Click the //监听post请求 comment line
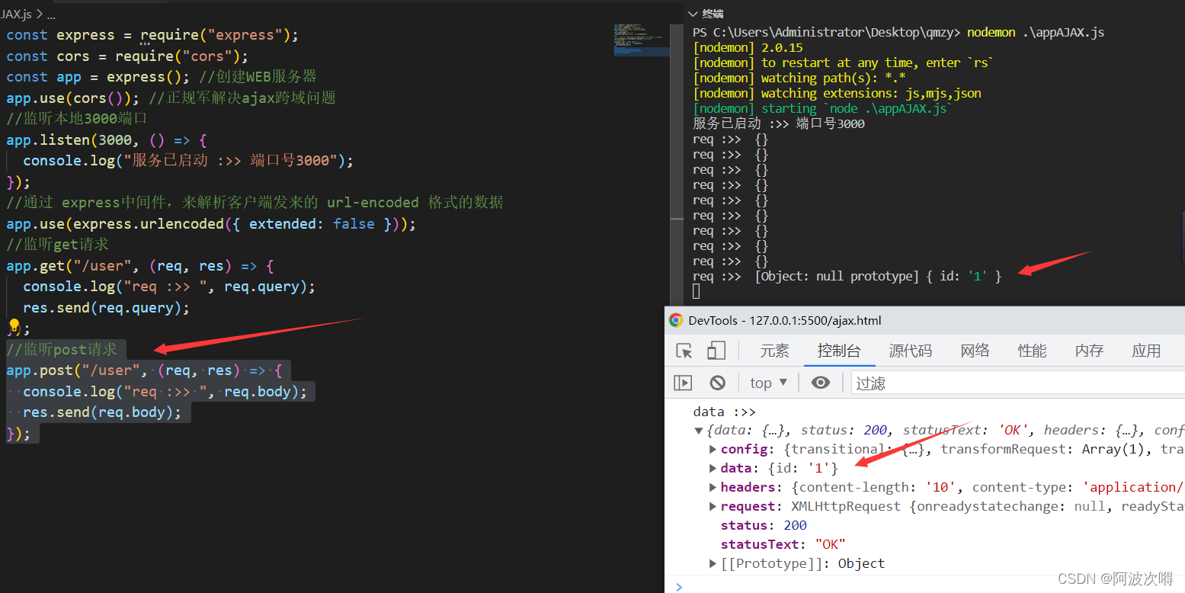Viewport: 1185px width, 593px height. (62, 349)
